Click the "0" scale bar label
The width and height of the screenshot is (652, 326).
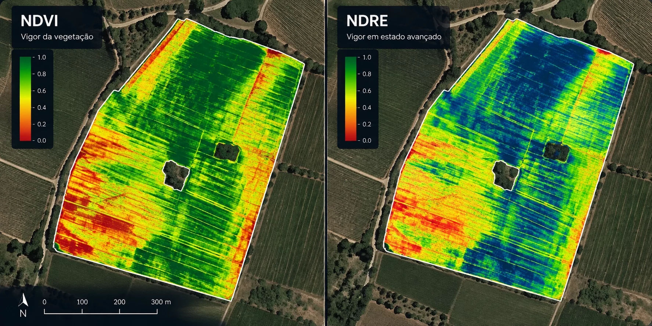click(x=44, y=302)
